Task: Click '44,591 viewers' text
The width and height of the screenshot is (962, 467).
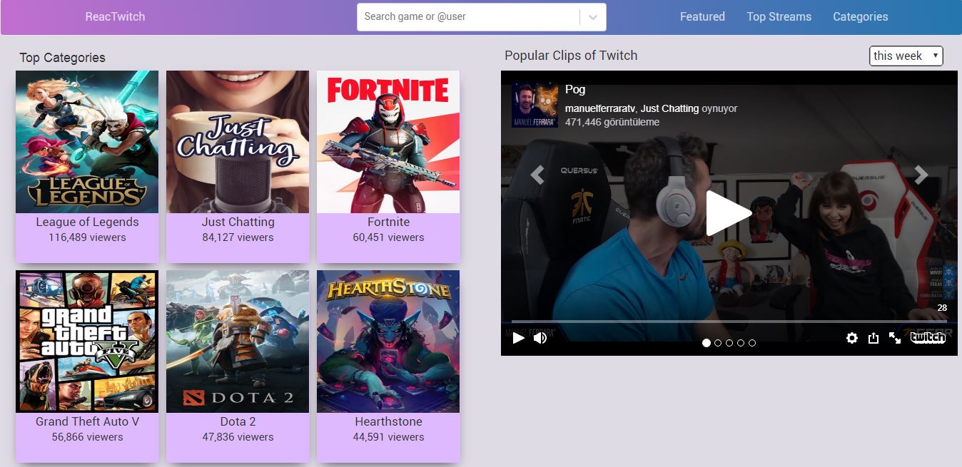Action: pyautogui.click(x=388, y=437)
